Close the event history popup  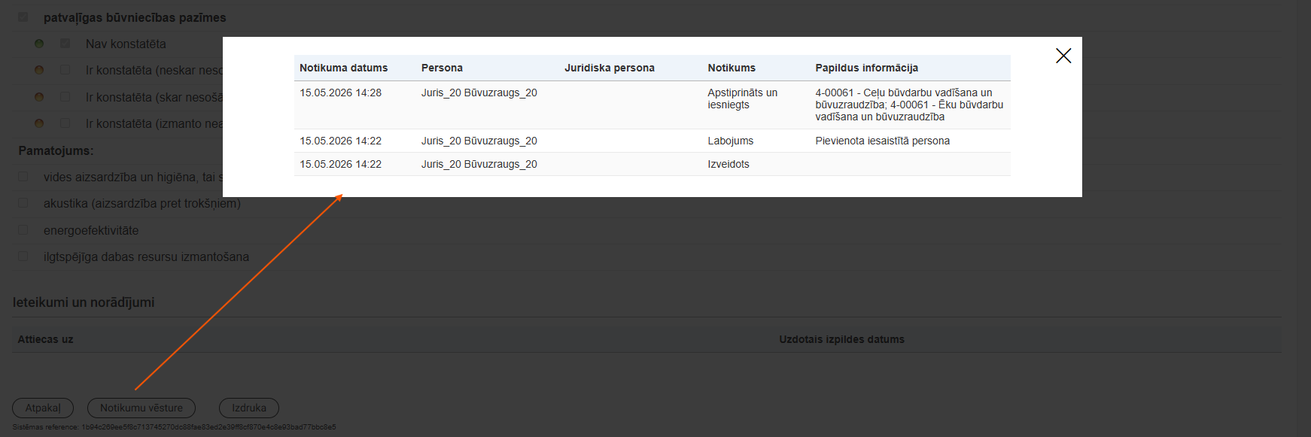1063,56
